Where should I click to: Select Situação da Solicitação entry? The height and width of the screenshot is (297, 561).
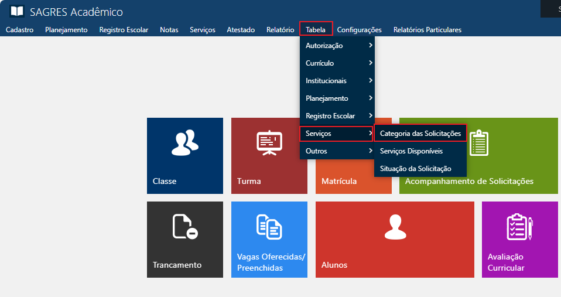(415, 169)
